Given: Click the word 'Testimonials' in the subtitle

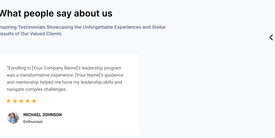Looking at the screenshot, I should [32, 27].
